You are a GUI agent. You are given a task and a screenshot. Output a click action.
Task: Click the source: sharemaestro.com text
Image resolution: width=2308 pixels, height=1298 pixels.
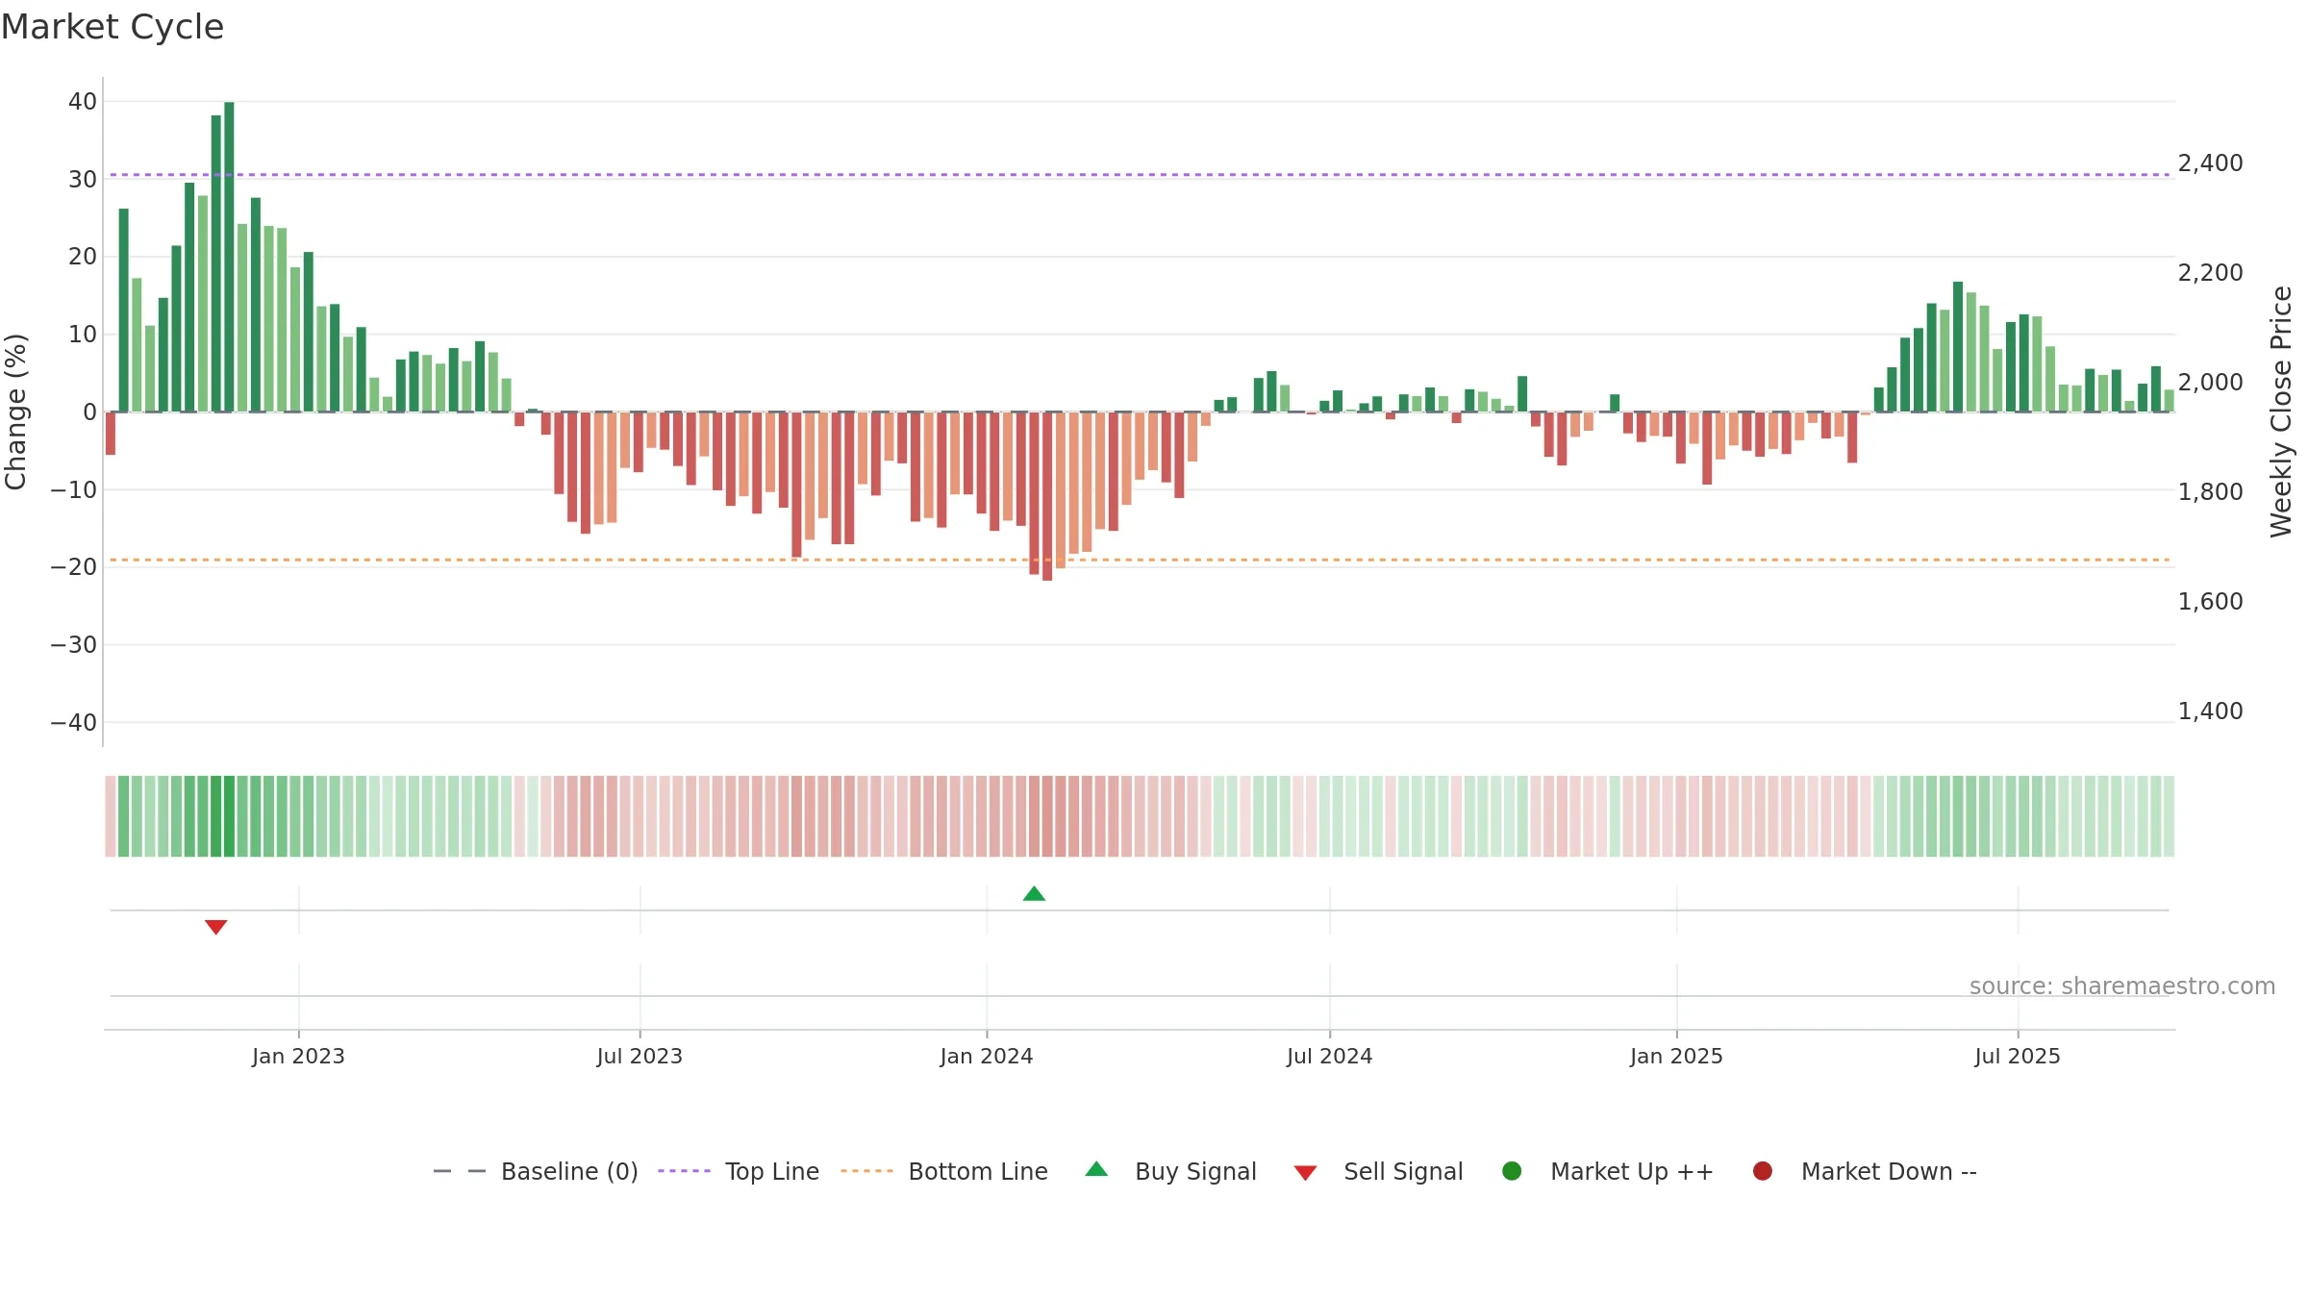2122,986
